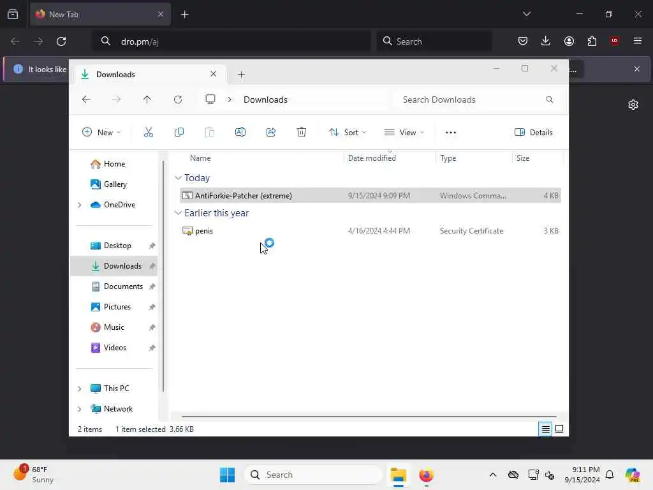
Task: Sort by the Name column header
Action: pyautogui.click(x=200, y=158)
